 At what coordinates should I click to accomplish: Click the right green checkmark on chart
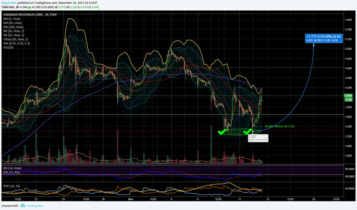[x=247, y=132]
